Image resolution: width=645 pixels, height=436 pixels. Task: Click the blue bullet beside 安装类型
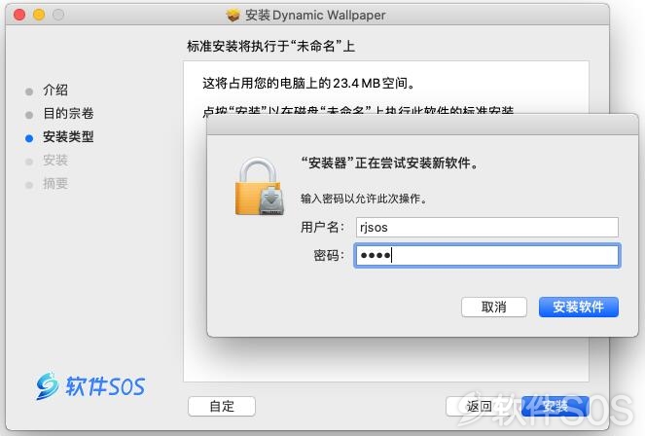tap(29, 138)
